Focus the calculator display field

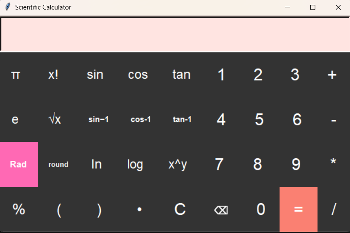tap(175, 34)
